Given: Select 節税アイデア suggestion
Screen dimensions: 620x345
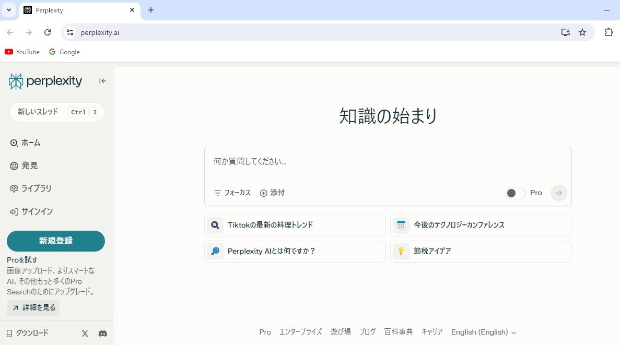Looking at the screenshot, I should click(x=481, y=252).
